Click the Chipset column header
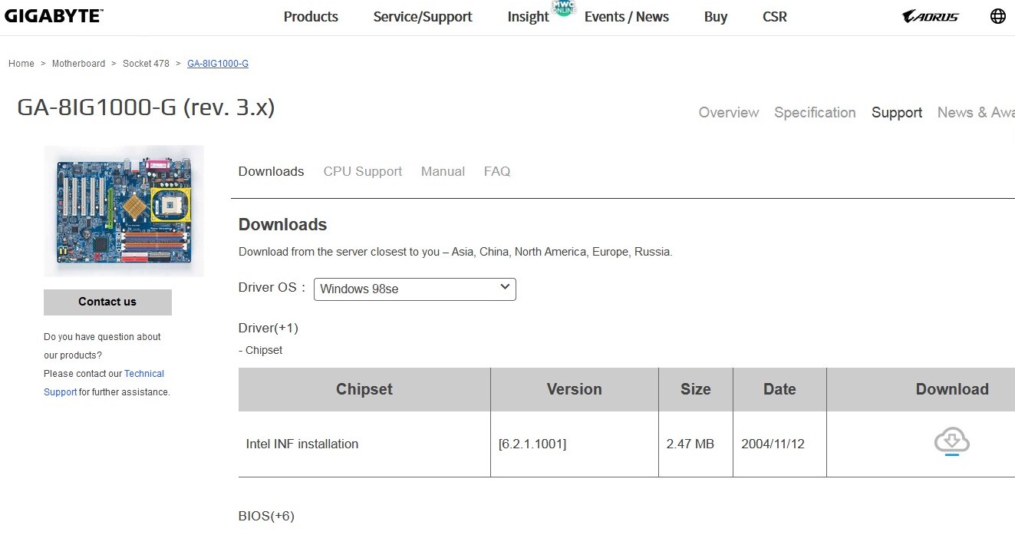The image size is (1015, 545). pos(364,389)
